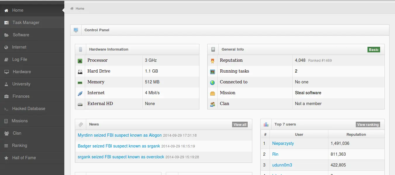The image size is (395, 175).
Task: Click the Hard Drive disk icon
Action: 80,72
